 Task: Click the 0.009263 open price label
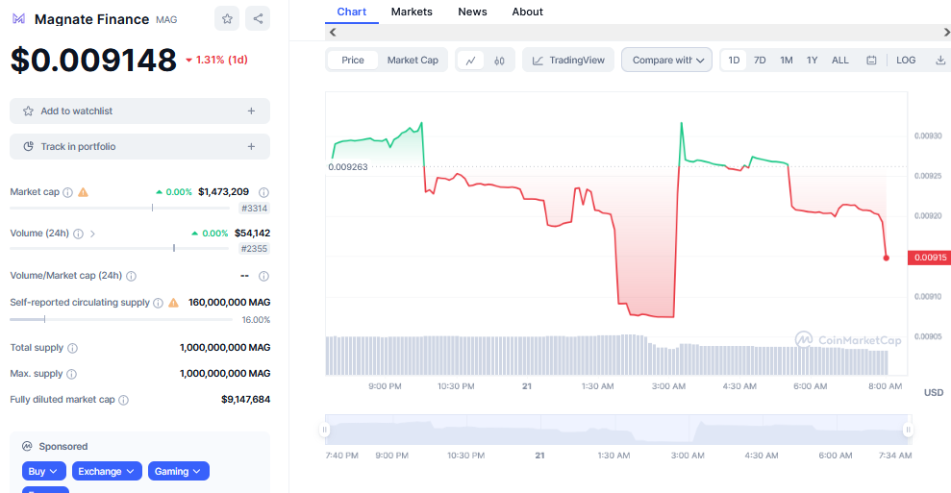click(348, 167)
